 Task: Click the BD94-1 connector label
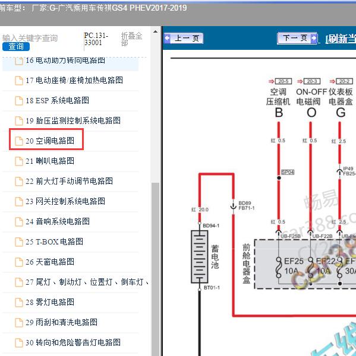[x=211, y=225]
